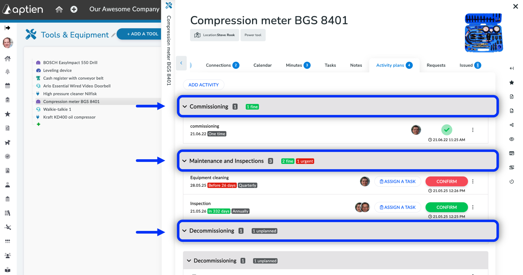Collapse the highlighted Decommissioning section

click(x=184, y=231)
